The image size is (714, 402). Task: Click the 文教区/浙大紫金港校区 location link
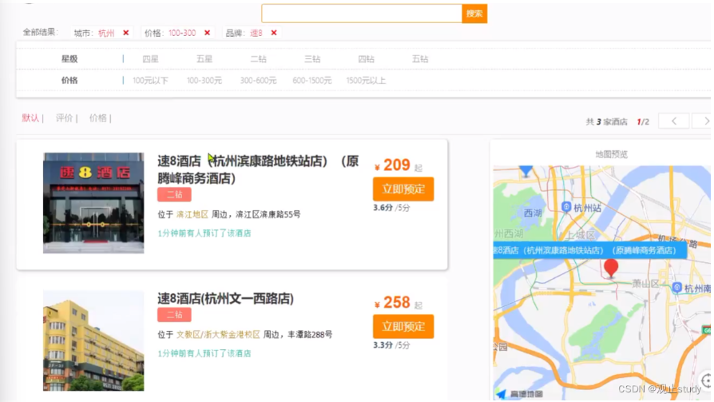point(218,335)
